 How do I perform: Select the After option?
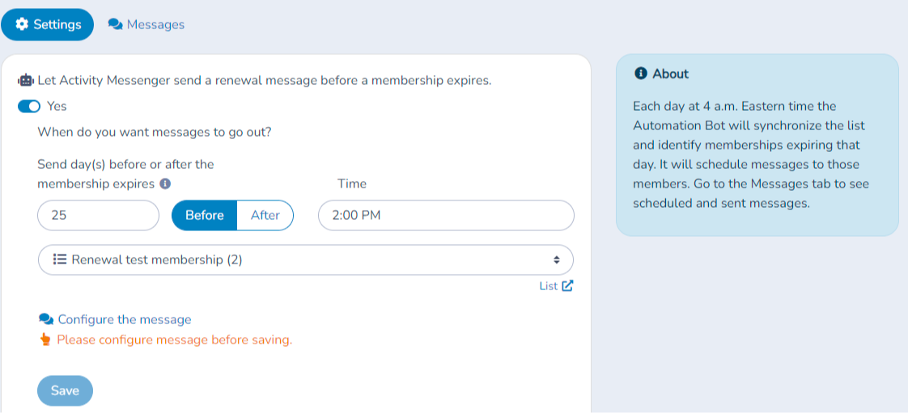coord(265,215)
